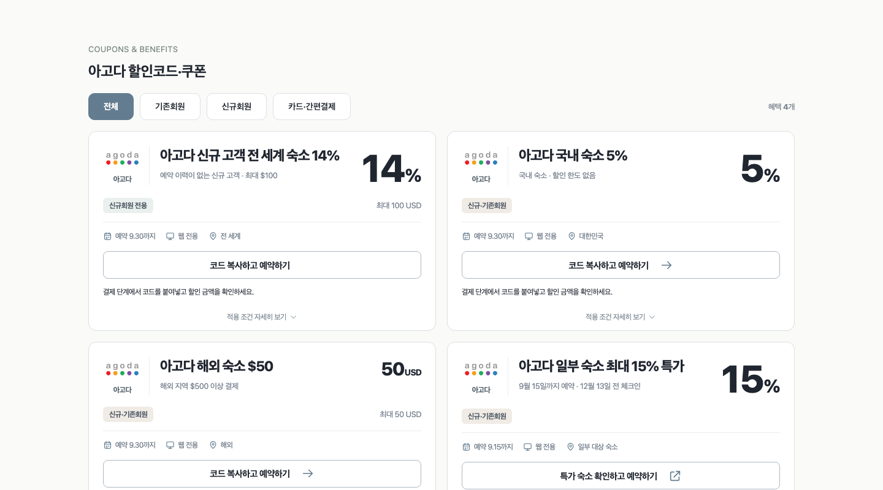This screenshot has height=490, width=883.
Task: Click the 혜택 4개 count text
Action: click(781, 107)
